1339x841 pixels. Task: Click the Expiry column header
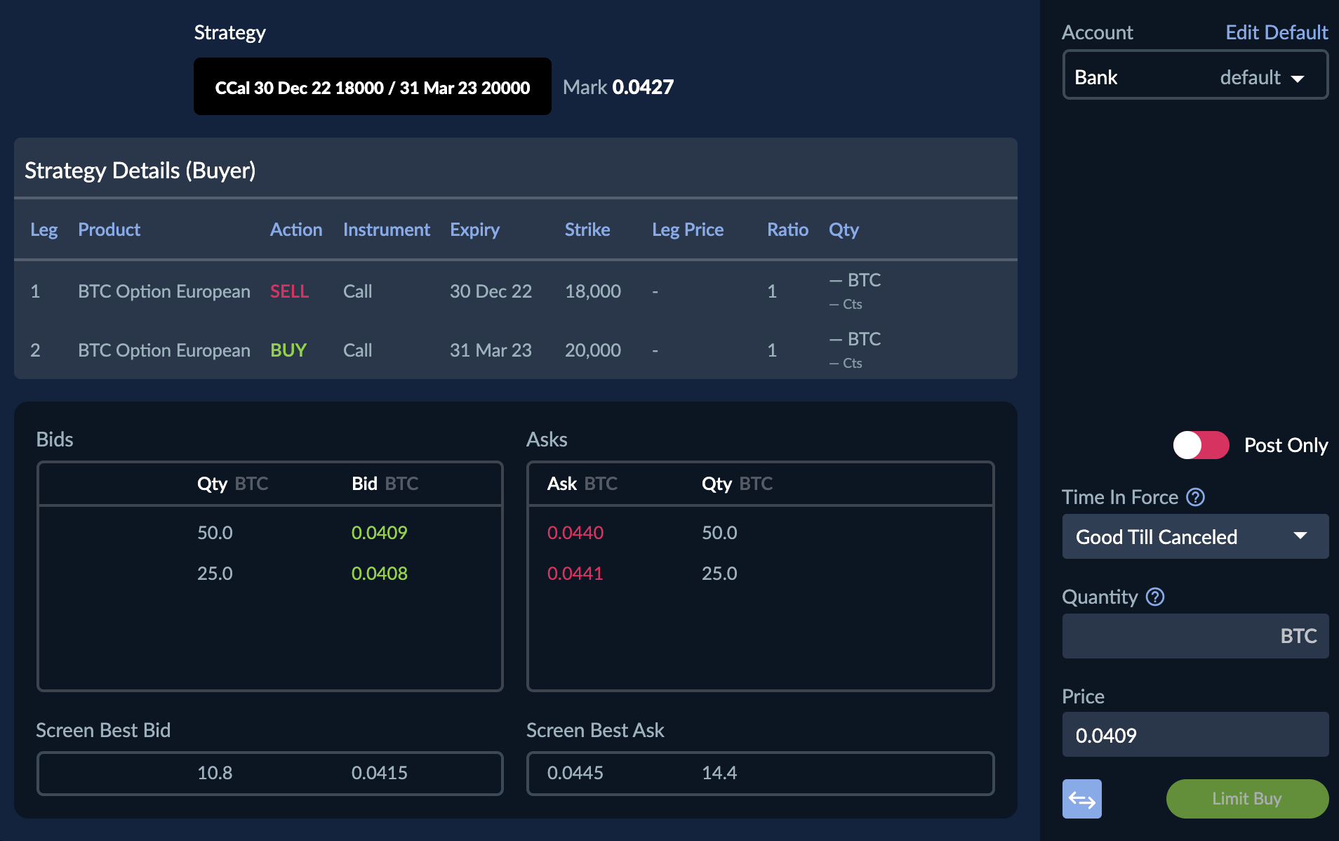(x=474, y=230)
